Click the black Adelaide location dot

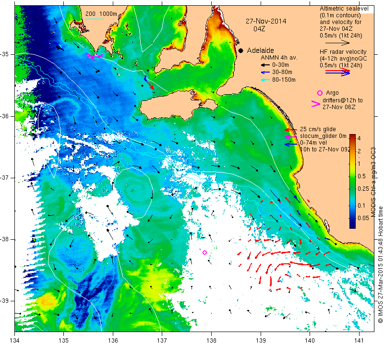point(241,50)
